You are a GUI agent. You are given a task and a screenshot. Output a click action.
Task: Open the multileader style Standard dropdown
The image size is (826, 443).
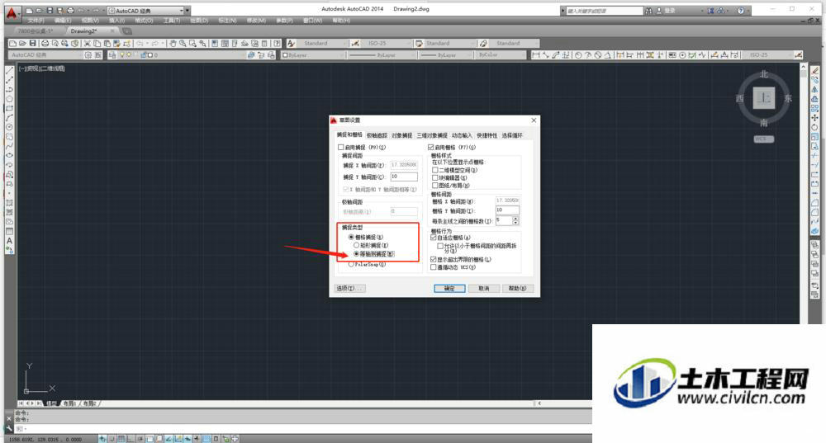515,43
